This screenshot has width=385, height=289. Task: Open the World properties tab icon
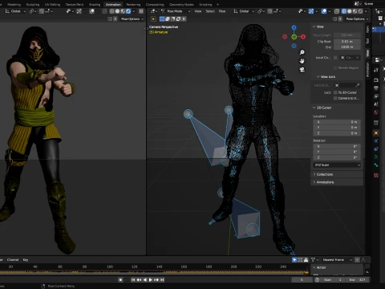click(376, 112)
